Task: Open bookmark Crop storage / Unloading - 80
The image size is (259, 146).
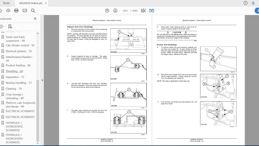Action: (15, 96)
